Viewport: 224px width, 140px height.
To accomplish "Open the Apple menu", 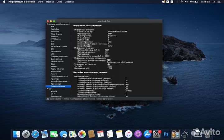I will 4,2.
